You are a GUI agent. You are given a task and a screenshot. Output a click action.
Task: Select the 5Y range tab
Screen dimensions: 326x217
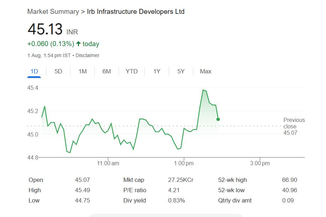pyautogui.click(x=181, y=71)
